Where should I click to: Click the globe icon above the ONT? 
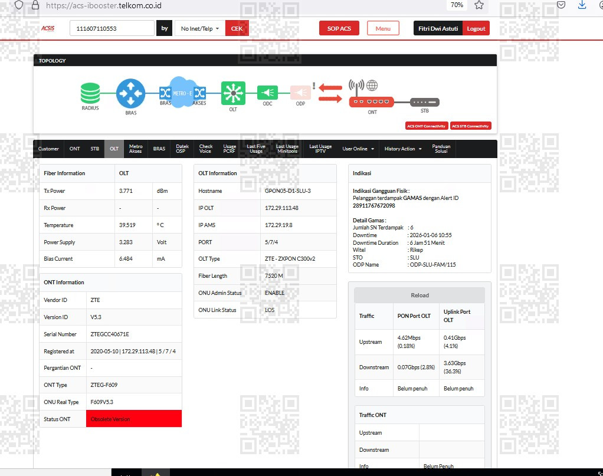coord(372,86)
